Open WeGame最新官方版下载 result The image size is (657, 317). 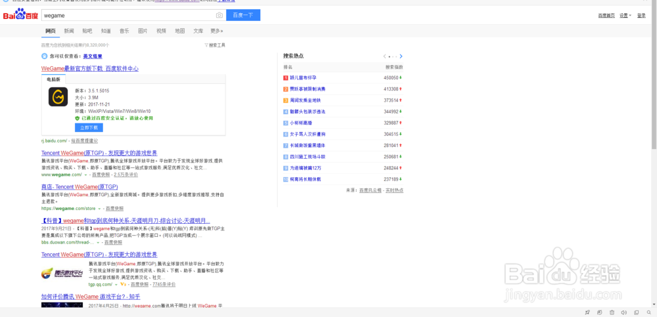coord(90,69)
